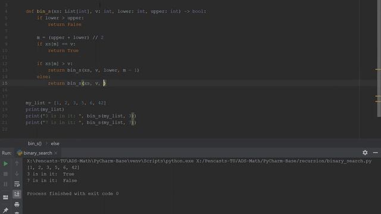Move up the stack trace
381x214 pixels.
17,163
